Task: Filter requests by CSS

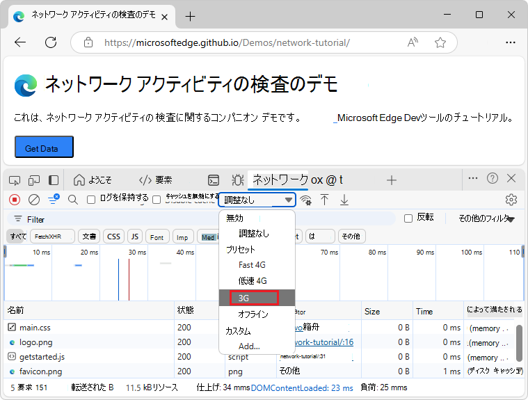Action: 113,237
